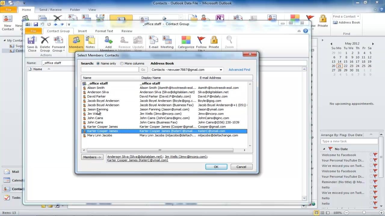Open the Find a Contact dropdown
This screenshot has width=385, height=216.
(x=358, y=16)
